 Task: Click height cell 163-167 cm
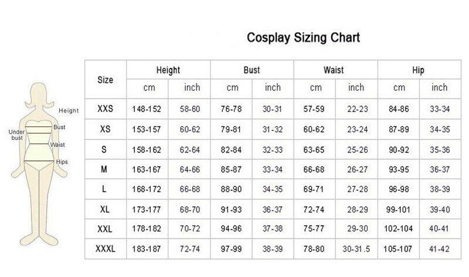(x=147, y=170)
